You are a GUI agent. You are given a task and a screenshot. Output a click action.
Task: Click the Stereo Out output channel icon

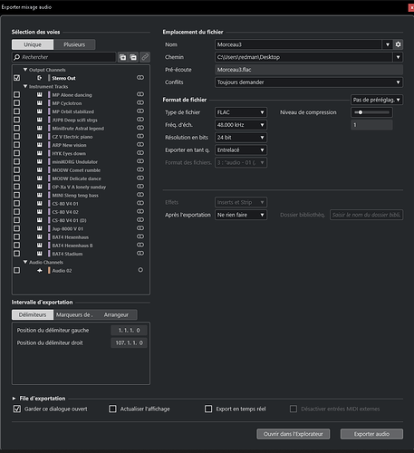tap(40, 78)
